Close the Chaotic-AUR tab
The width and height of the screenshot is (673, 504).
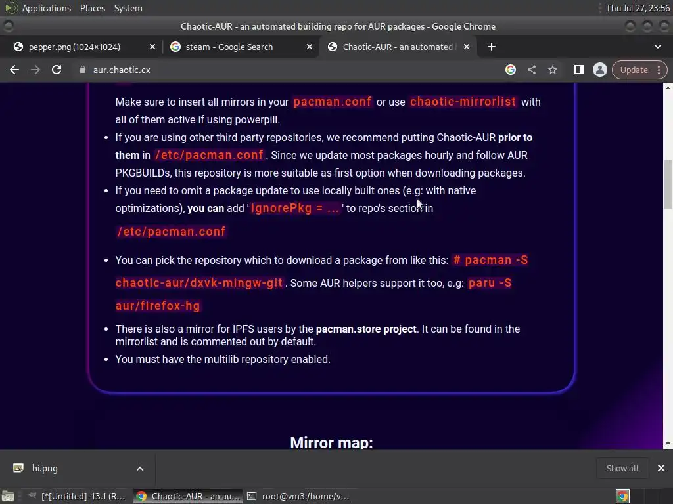tap(467, 47)
